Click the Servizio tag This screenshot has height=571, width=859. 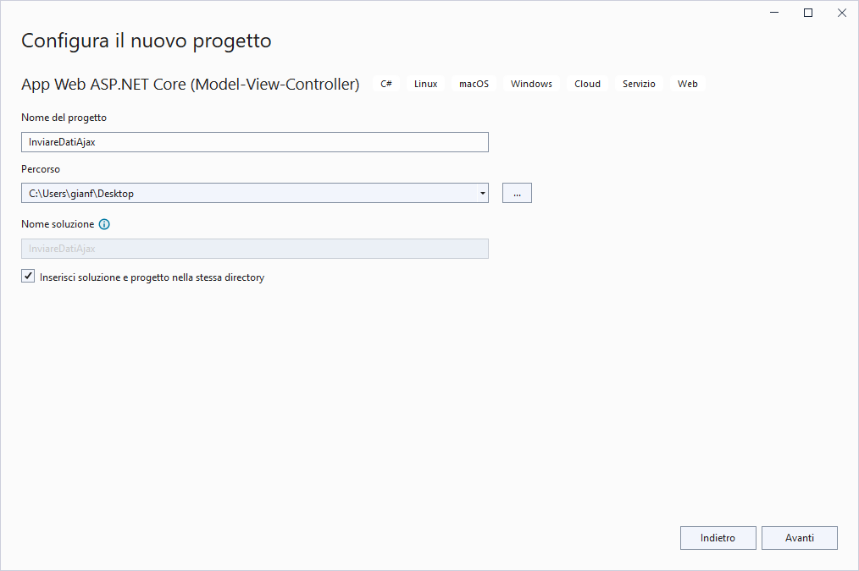pyautogui.click(x=639, y=84)
